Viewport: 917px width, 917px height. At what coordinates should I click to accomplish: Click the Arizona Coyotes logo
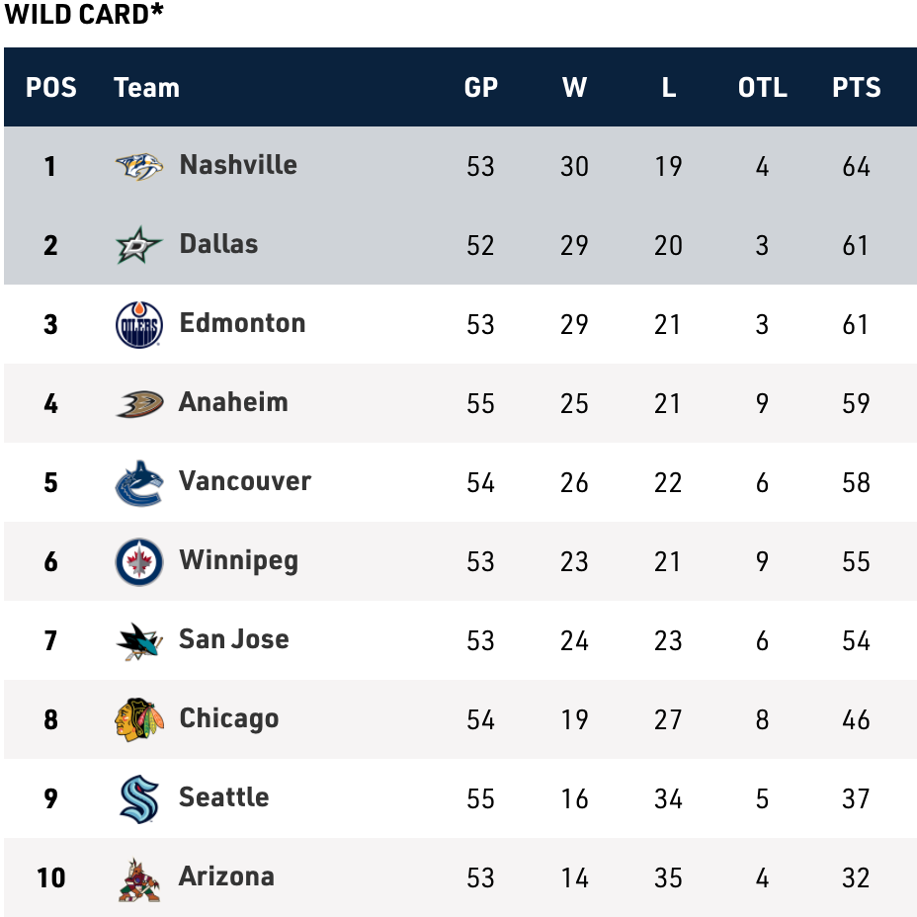[139, 877]
